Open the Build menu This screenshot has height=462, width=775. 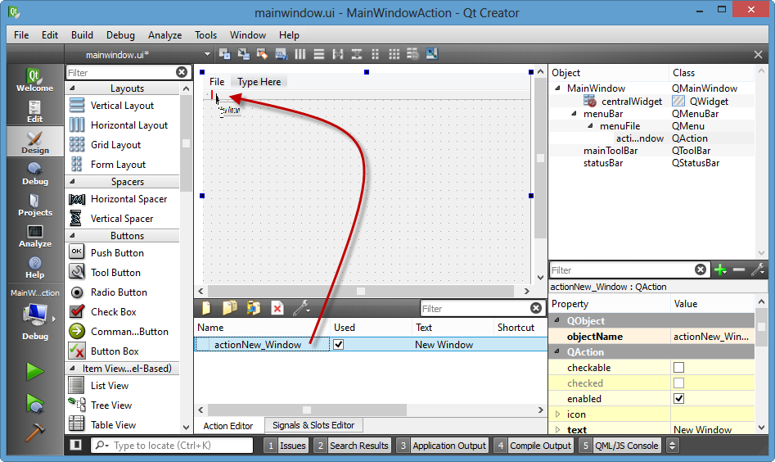click(82, 34)
